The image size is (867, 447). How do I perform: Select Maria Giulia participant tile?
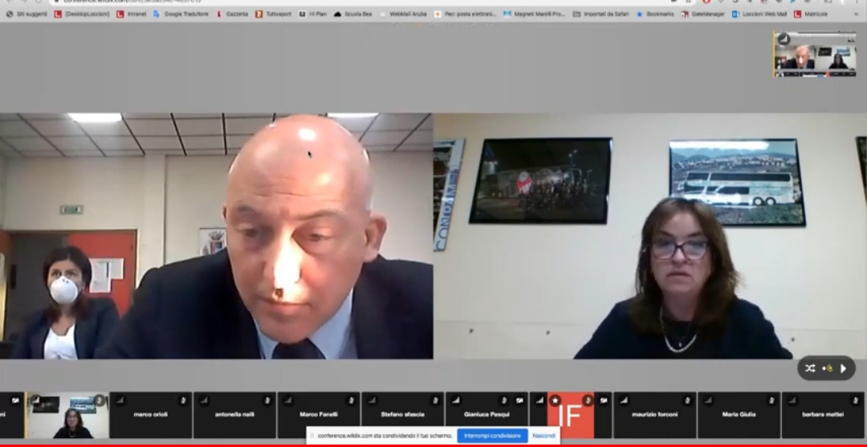point(739,415)
